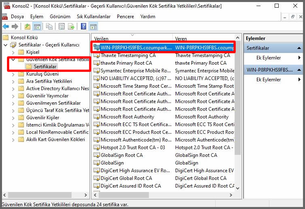Click the tree pane horizontal scrollbar right arrow
Image resolution: width=305 pixels, height=209 pixels.
[86, 195]
